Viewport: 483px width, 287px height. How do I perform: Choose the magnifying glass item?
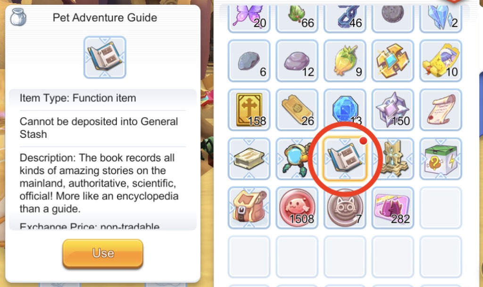tap(297, 159)
